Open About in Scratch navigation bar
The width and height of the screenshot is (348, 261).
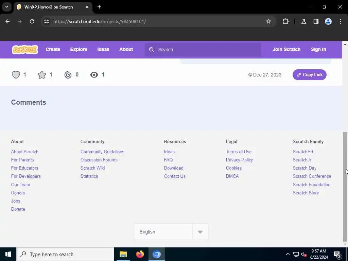126,50
